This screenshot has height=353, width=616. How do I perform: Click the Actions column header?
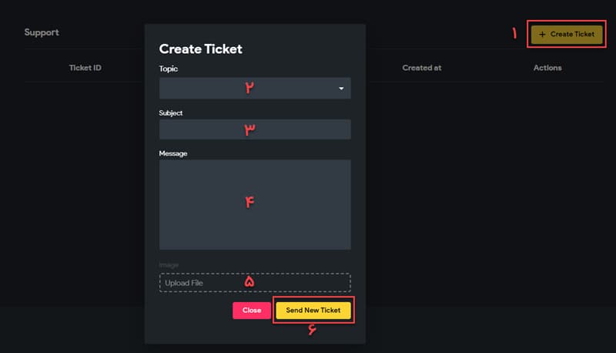click(x=547, y=68)
